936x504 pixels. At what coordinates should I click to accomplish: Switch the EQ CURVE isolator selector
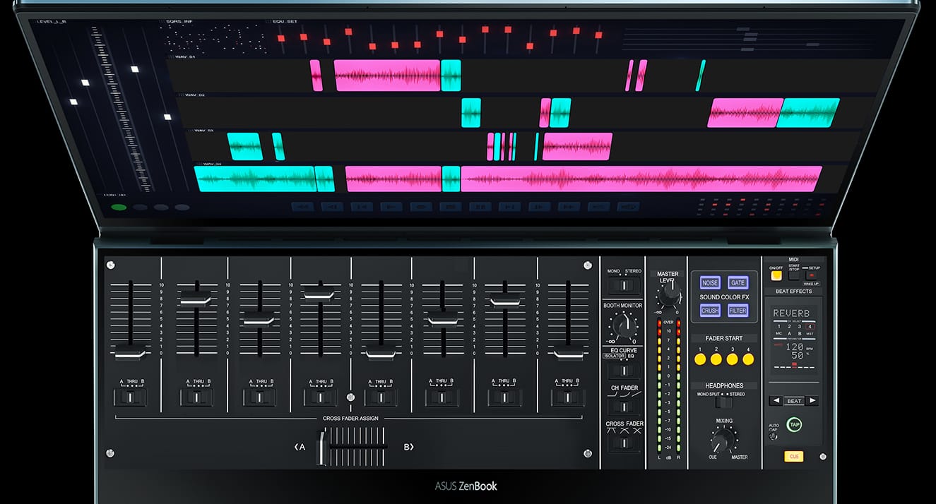[x=623, y=370]
